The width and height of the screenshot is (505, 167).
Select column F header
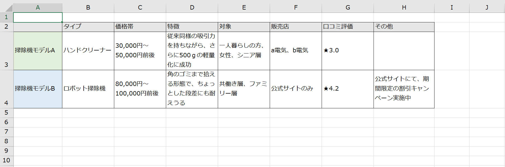[x=296, y=8]
